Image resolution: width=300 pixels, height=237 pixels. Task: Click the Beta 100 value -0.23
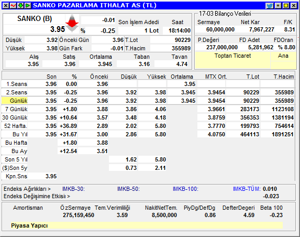point(276,215)
